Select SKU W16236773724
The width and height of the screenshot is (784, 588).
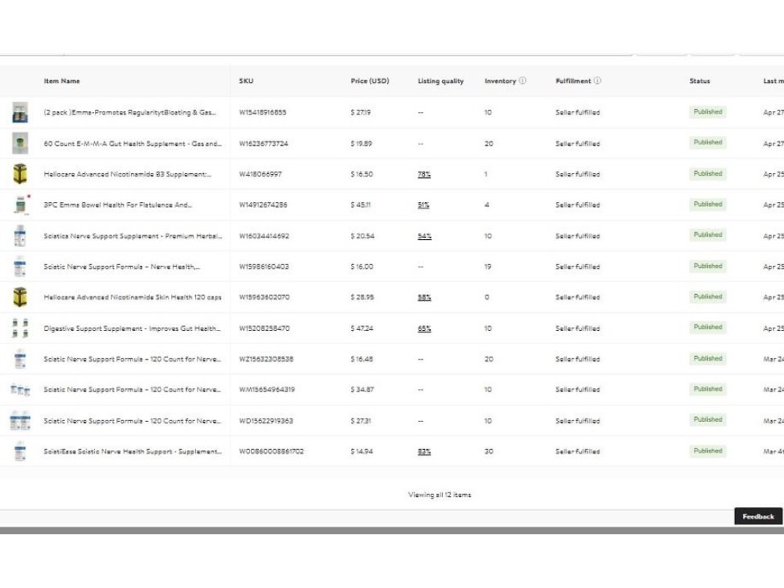point(263,143)
